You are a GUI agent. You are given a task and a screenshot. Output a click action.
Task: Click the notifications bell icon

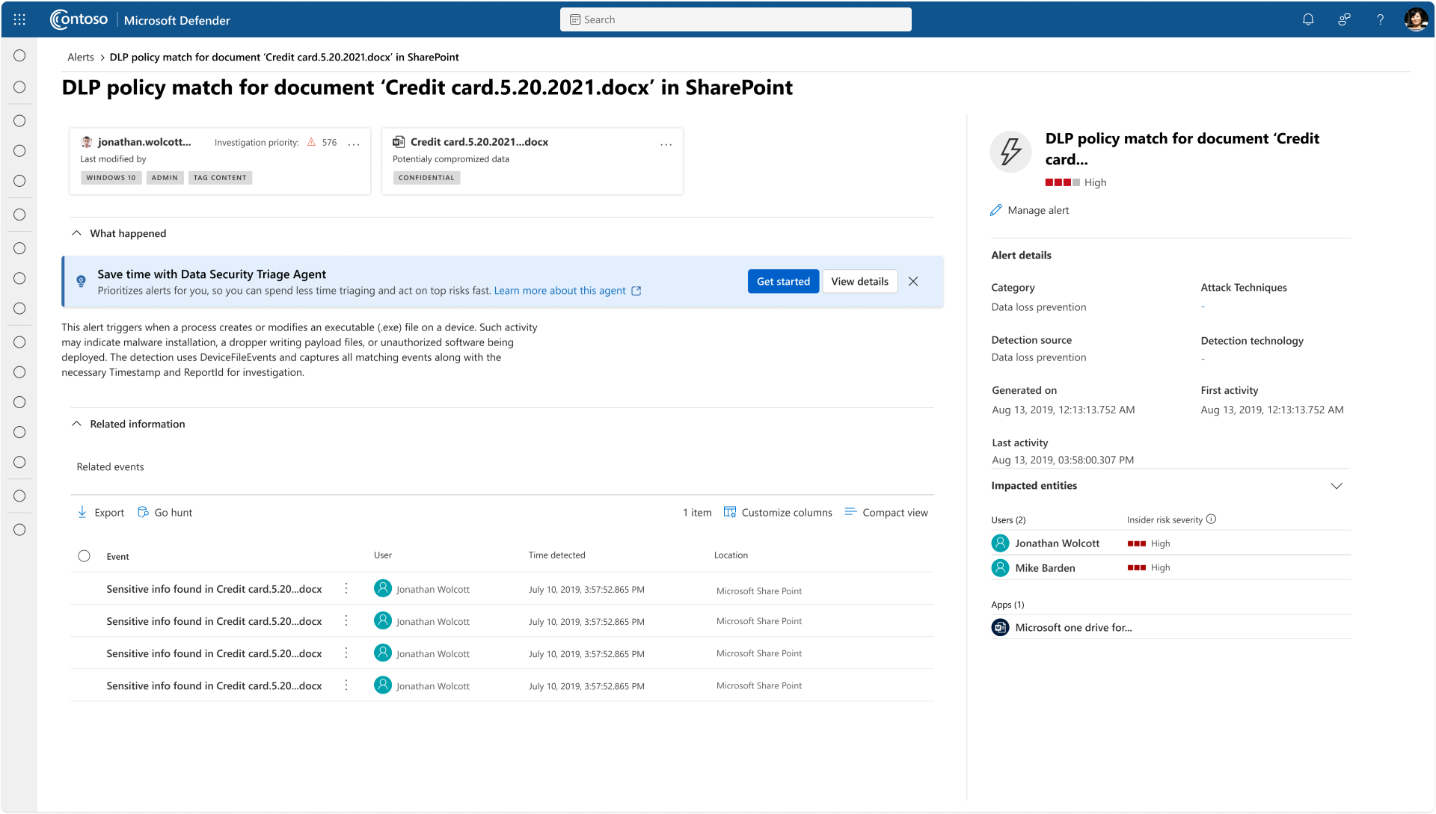1307,20
